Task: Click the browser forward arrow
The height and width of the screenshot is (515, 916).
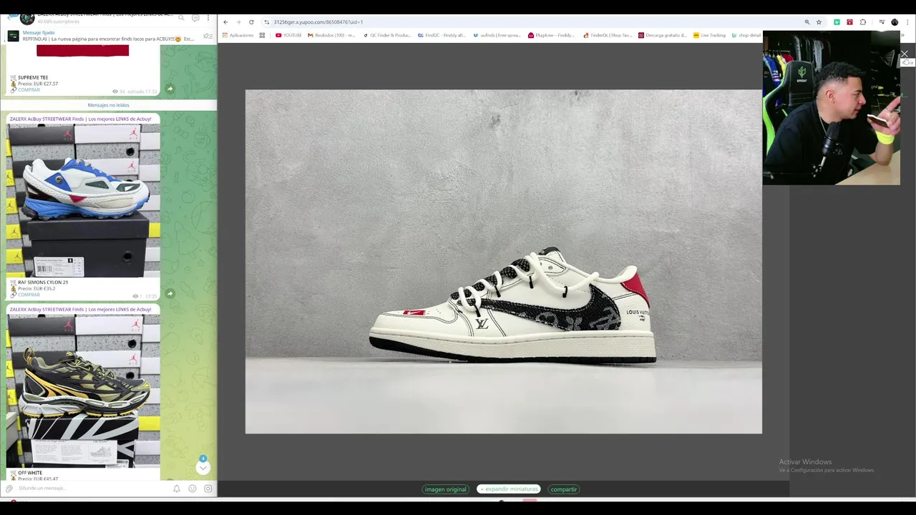Action: click(x=238, y=22)
